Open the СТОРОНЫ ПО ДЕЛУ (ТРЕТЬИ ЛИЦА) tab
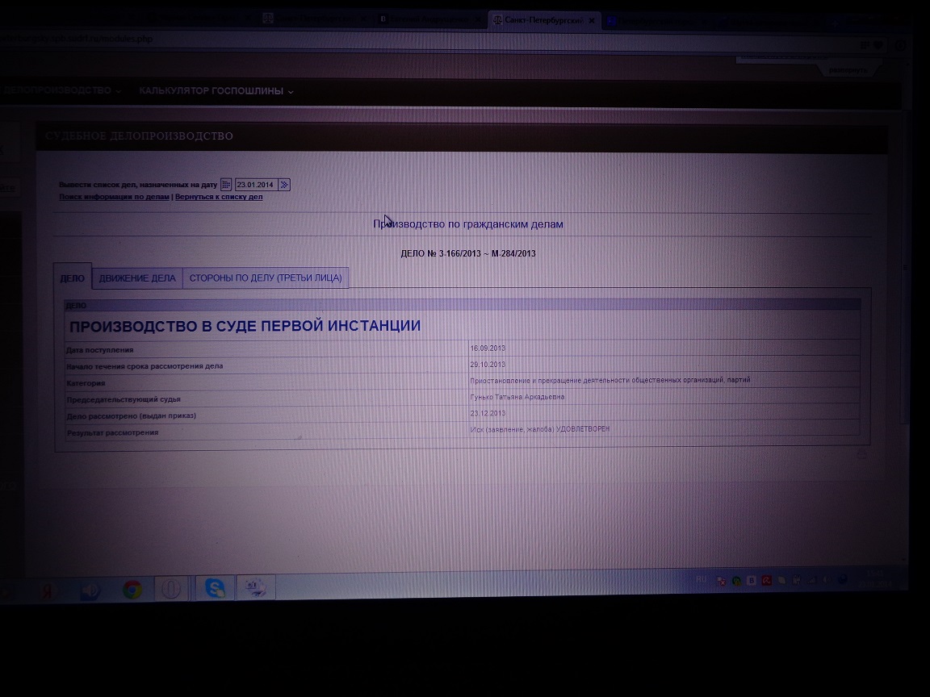Screen dimensions: 930x697 tap(266, 278)
